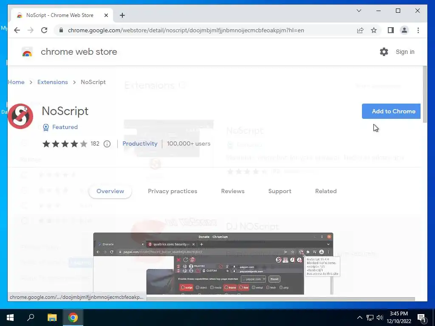Bookmark this page with the star icon
435x326 pixels.
[x=374, y=30]
